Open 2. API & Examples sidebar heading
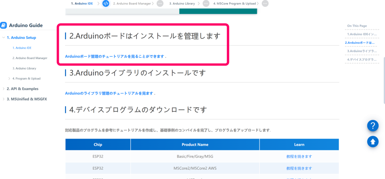 tap(23, 89)
